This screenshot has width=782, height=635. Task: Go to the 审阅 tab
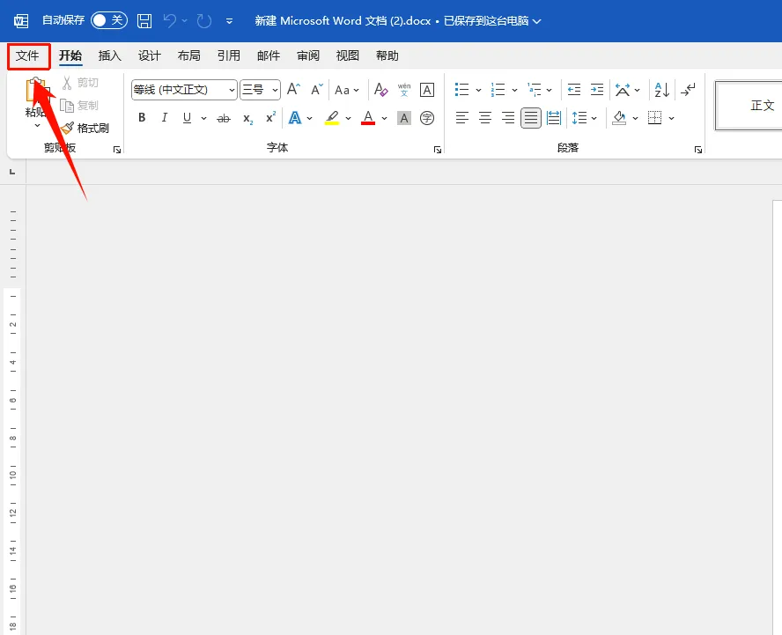pyautogui.click(x=308, y=55)
